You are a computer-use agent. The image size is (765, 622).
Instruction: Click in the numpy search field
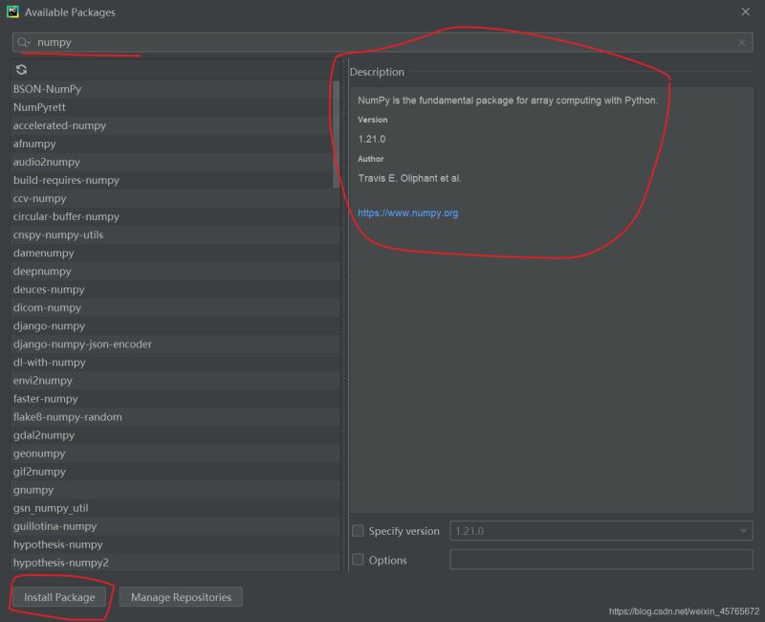(382, 43)
